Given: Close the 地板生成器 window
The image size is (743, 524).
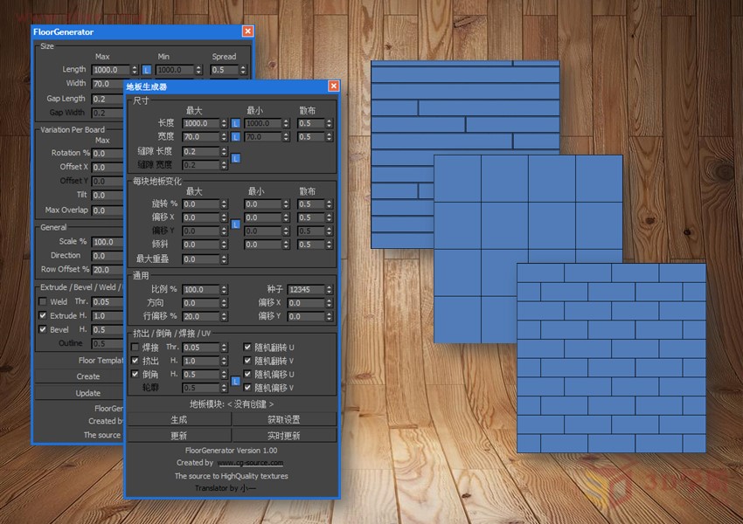Looking at the screenshot, I should pyautogui.click(x=333, y=86).
